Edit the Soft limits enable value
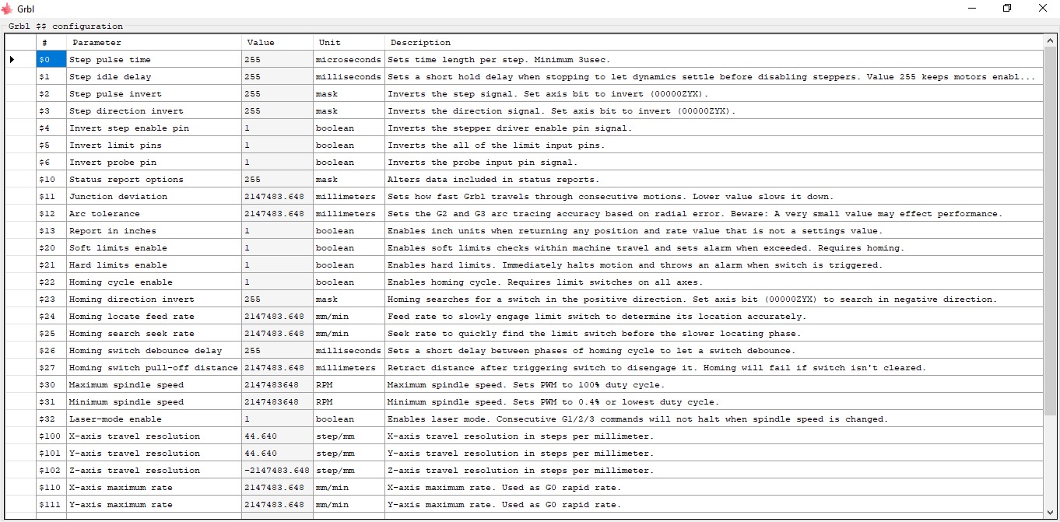This screenshot has height=522, width=1060. (277, 248)
